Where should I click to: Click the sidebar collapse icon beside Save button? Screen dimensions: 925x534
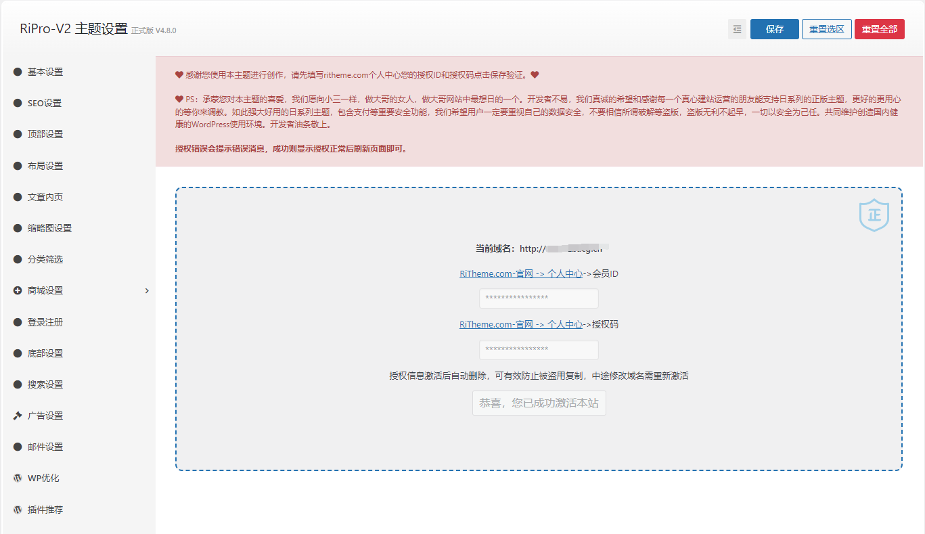point(737,29)
